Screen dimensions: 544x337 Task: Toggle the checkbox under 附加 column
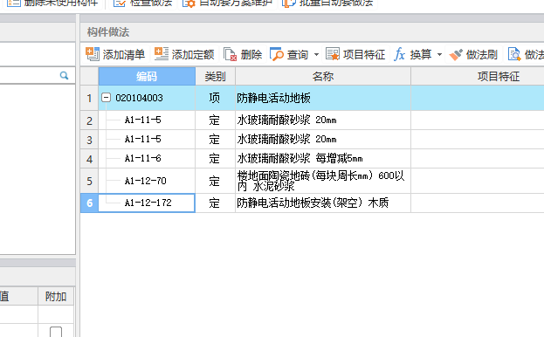[x=56, y=332]
